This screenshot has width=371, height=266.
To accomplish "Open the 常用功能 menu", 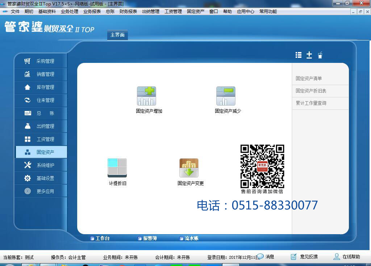I will point(268,11).
